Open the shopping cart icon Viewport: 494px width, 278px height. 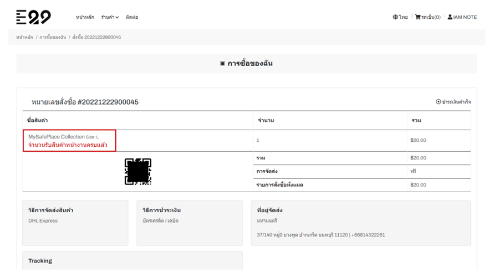point(418,17)
